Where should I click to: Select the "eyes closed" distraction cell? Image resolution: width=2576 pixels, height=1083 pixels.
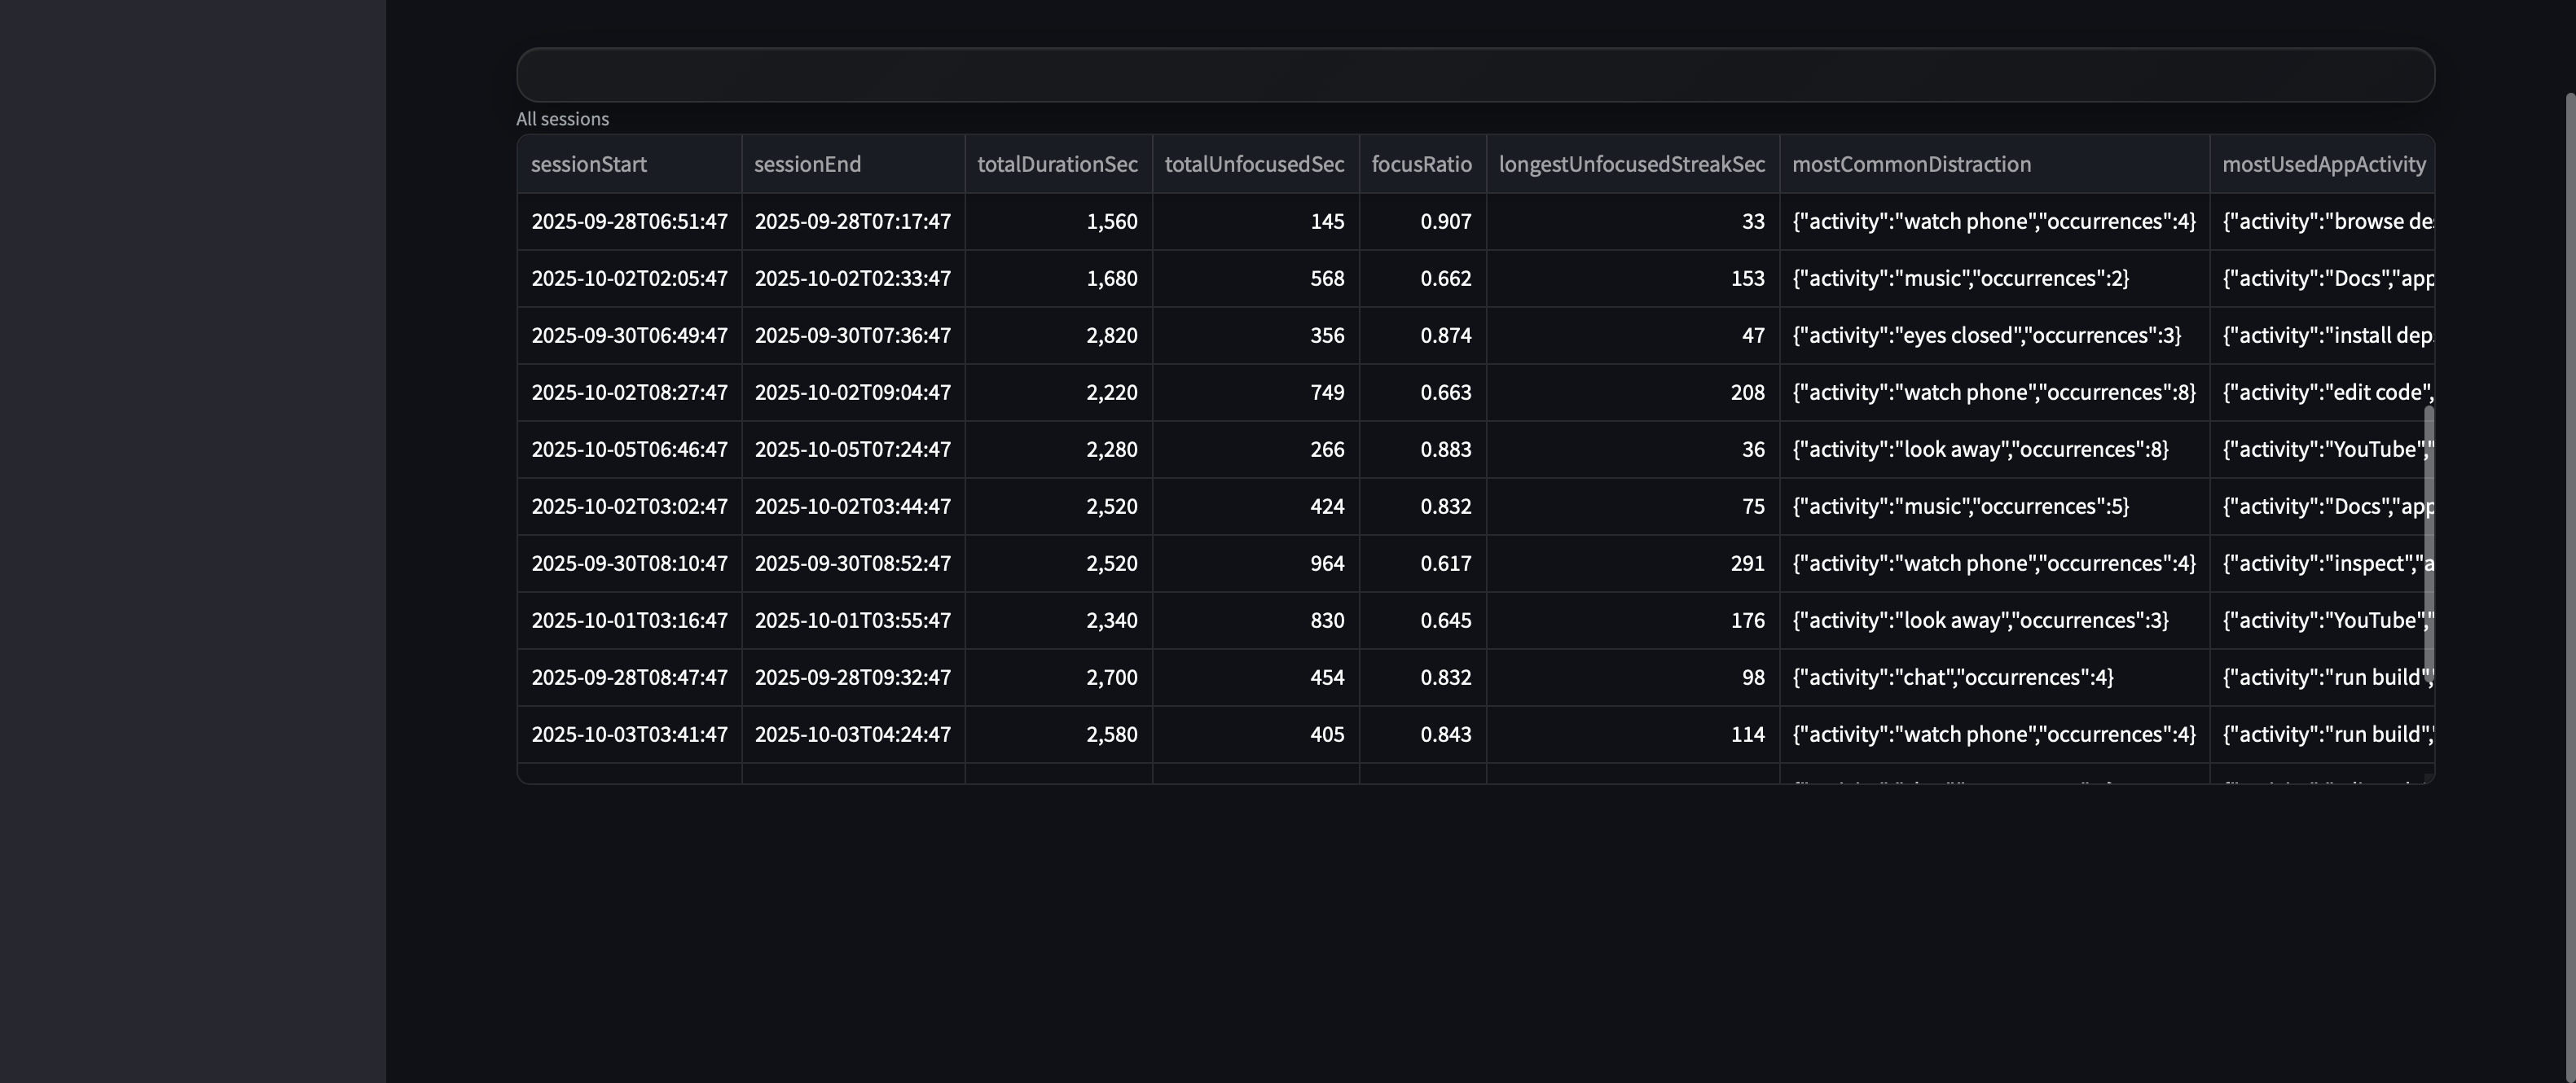click(1986, 335)
